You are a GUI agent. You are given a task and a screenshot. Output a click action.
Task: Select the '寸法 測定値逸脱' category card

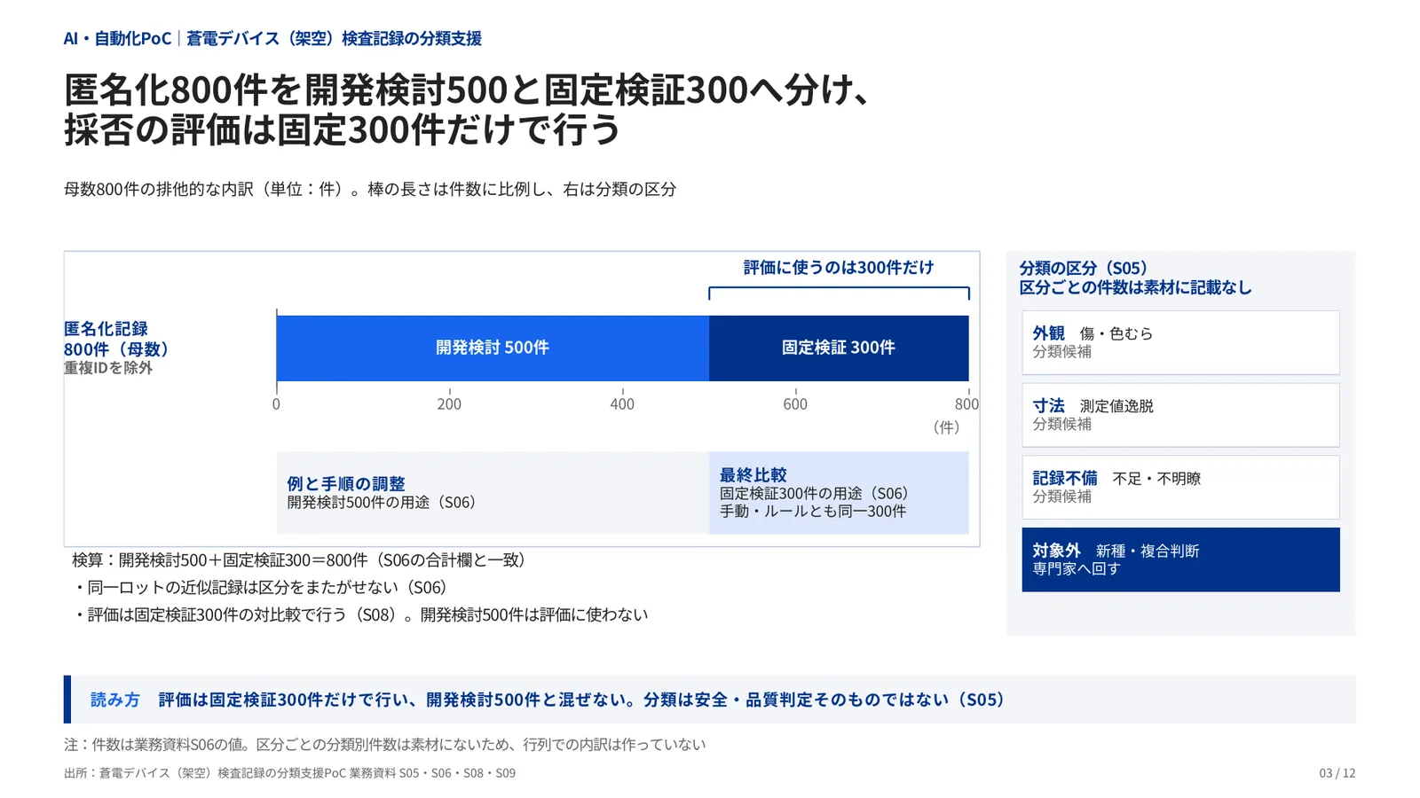(x=1180, y=415)
